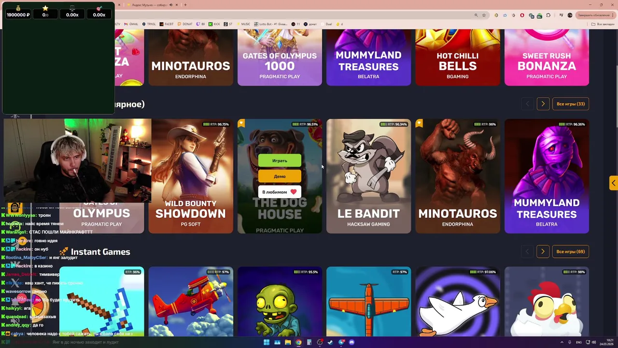Screen dimensions: 618x348
Task: Go to next page of popular games
Action: [x=543, y=104]
